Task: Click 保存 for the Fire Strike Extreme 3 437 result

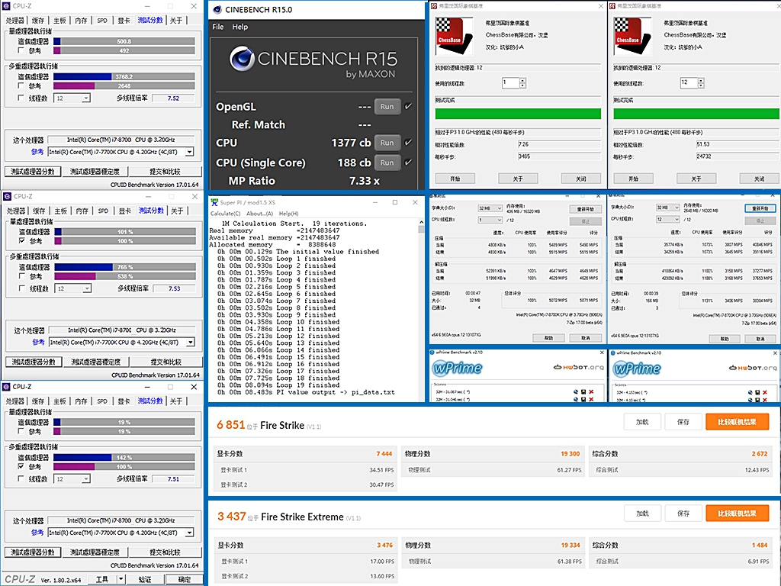Action: coord(683,514)
